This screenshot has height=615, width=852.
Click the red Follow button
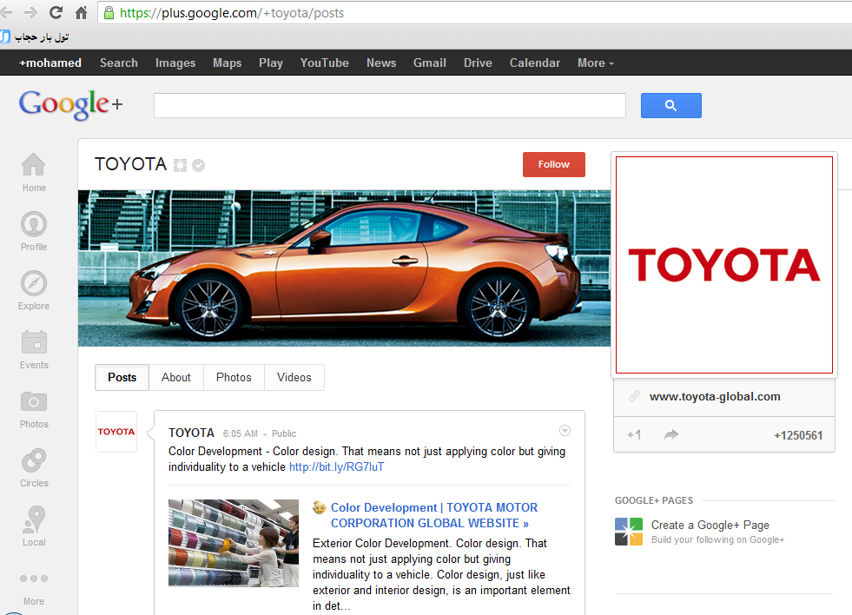click(554, 165)
